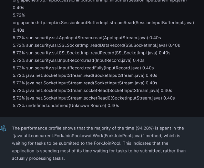Select the InputRecord.read(InputRecord.java) frame line

[x=79, y=60]
